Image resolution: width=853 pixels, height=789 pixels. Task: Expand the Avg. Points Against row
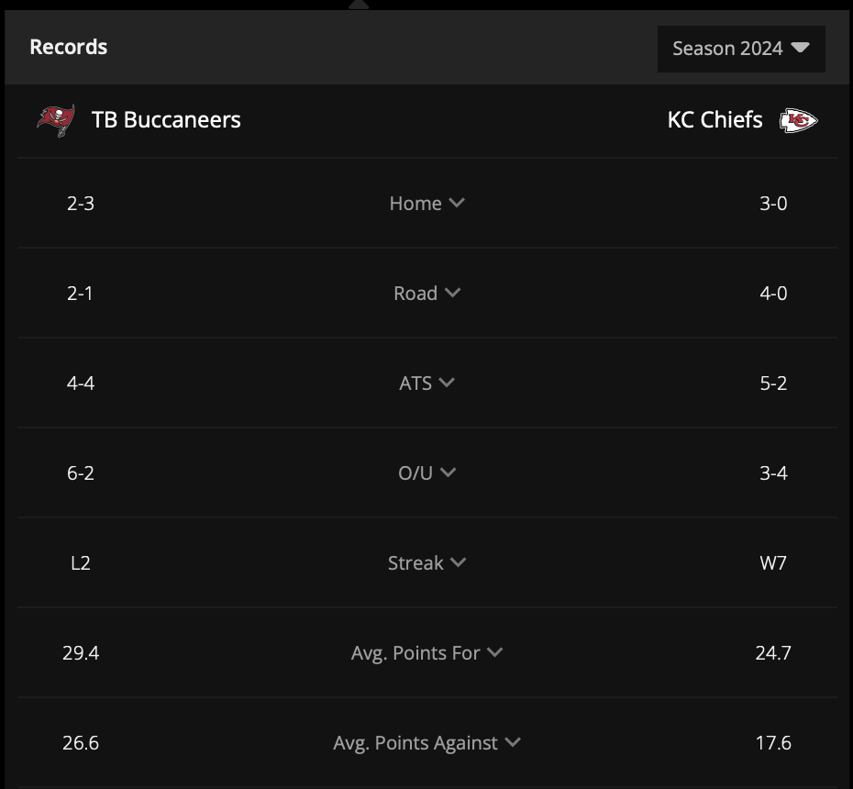tap(427, 743)
